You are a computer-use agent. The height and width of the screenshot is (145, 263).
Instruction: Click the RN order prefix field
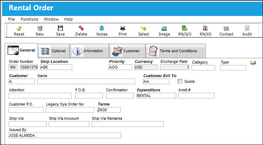[x=13, y=67]
